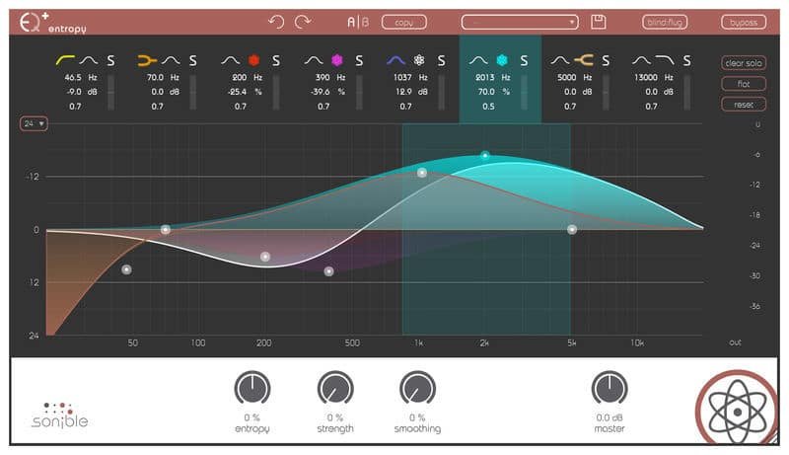Image resolution: width=789 pixels, height=455 pixels.
Task: Click the red entropy hexagon on the 200 Hz band
Action: [x=254, y=60]
